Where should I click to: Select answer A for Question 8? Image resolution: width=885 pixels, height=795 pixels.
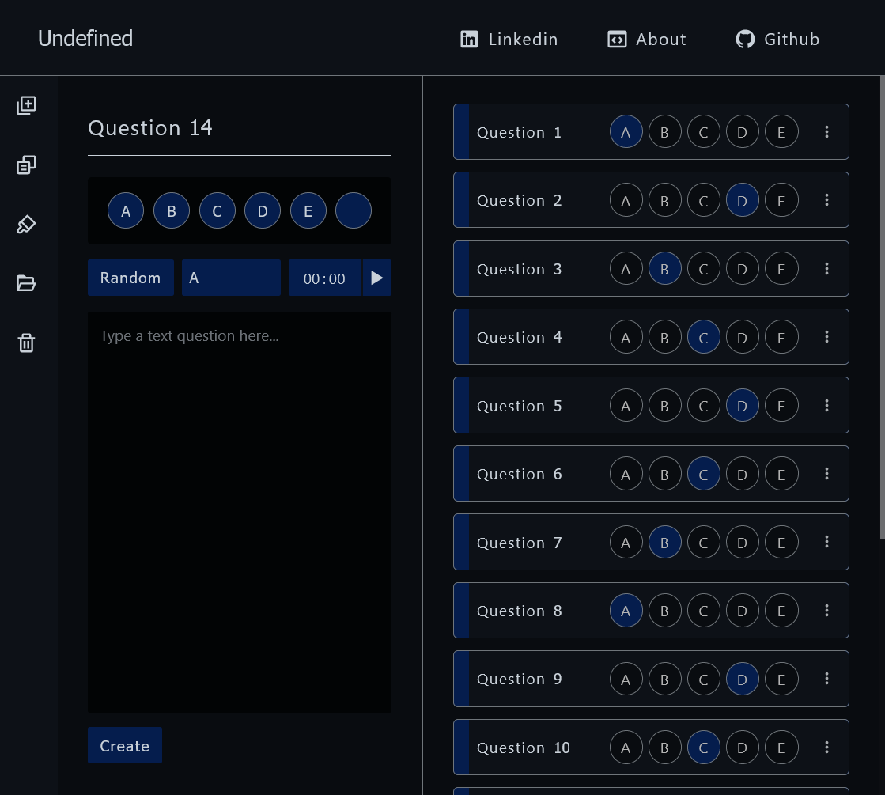626,611
